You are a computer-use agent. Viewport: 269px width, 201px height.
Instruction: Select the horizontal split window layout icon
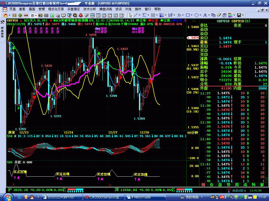(92, 15)
